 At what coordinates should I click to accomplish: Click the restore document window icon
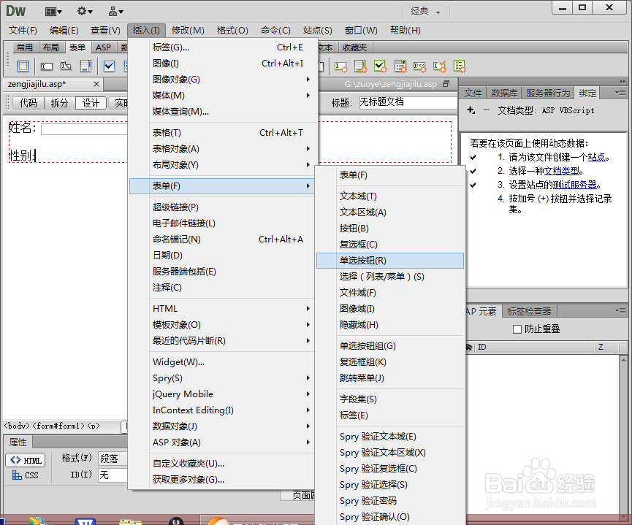[x=446, y=84]
